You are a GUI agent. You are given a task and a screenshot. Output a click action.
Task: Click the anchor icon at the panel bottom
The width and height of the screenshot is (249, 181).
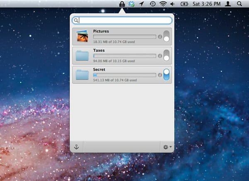pyautogui.click(x=76, y=147)
